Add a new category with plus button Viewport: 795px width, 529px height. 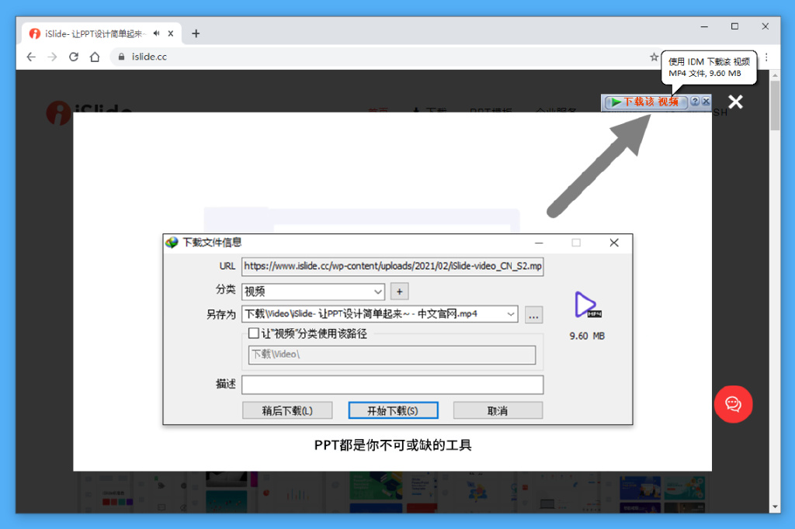400,292
